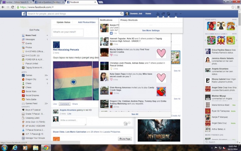Screen dimensions: 241x151
Task: Open Elsie Nonog Amoroso Candy Crush notification
Action: coord(135,92)
